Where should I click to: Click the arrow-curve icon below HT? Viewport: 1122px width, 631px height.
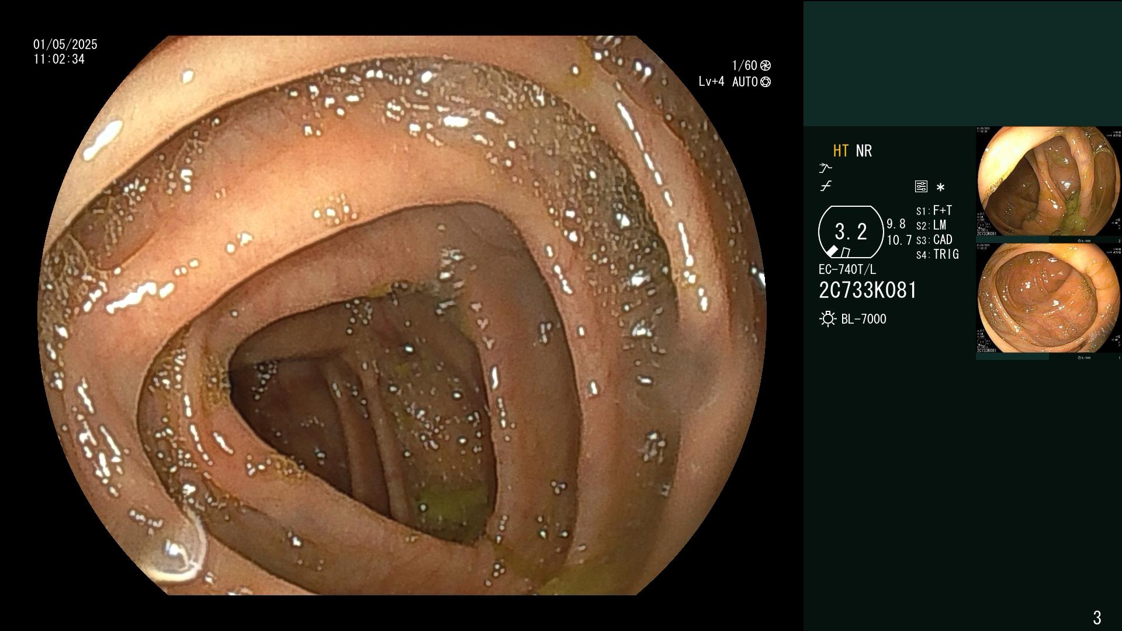(x=825, y=168)
